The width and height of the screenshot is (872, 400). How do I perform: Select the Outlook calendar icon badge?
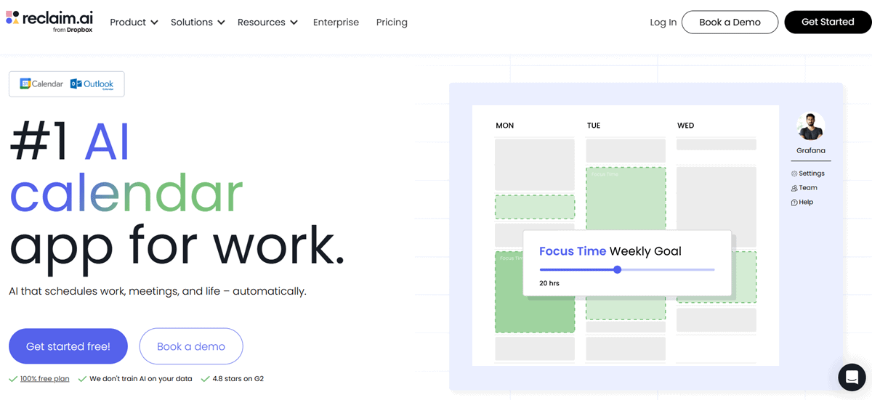92,84
